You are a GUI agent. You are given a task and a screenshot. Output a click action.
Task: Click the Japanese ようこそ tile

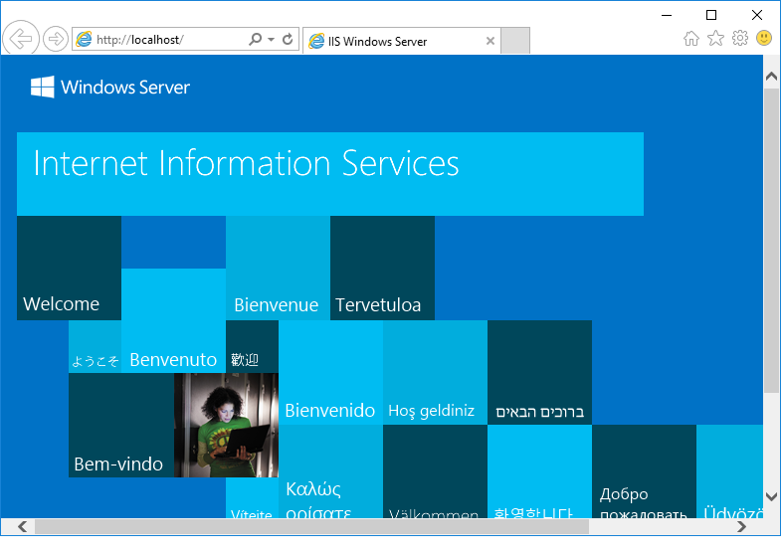(95, 347)
